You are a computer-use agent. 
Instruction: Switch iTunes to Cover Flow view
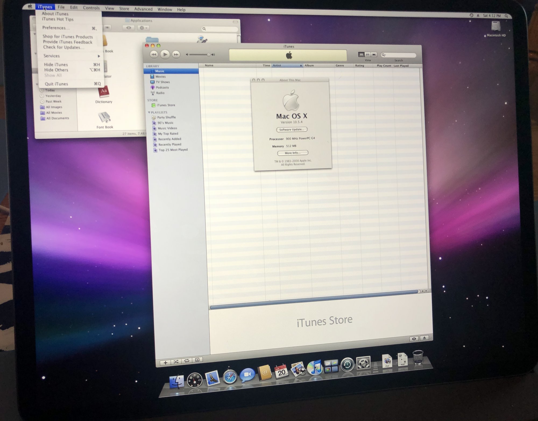click(374, 55)
